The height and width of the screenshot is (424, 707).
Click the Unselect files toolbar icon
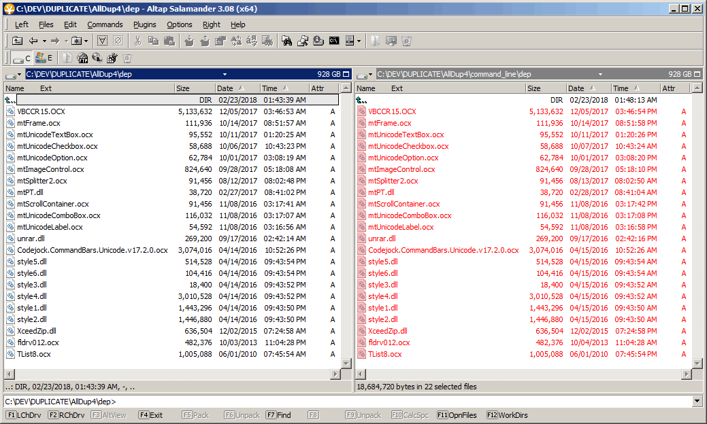(118, 41)
